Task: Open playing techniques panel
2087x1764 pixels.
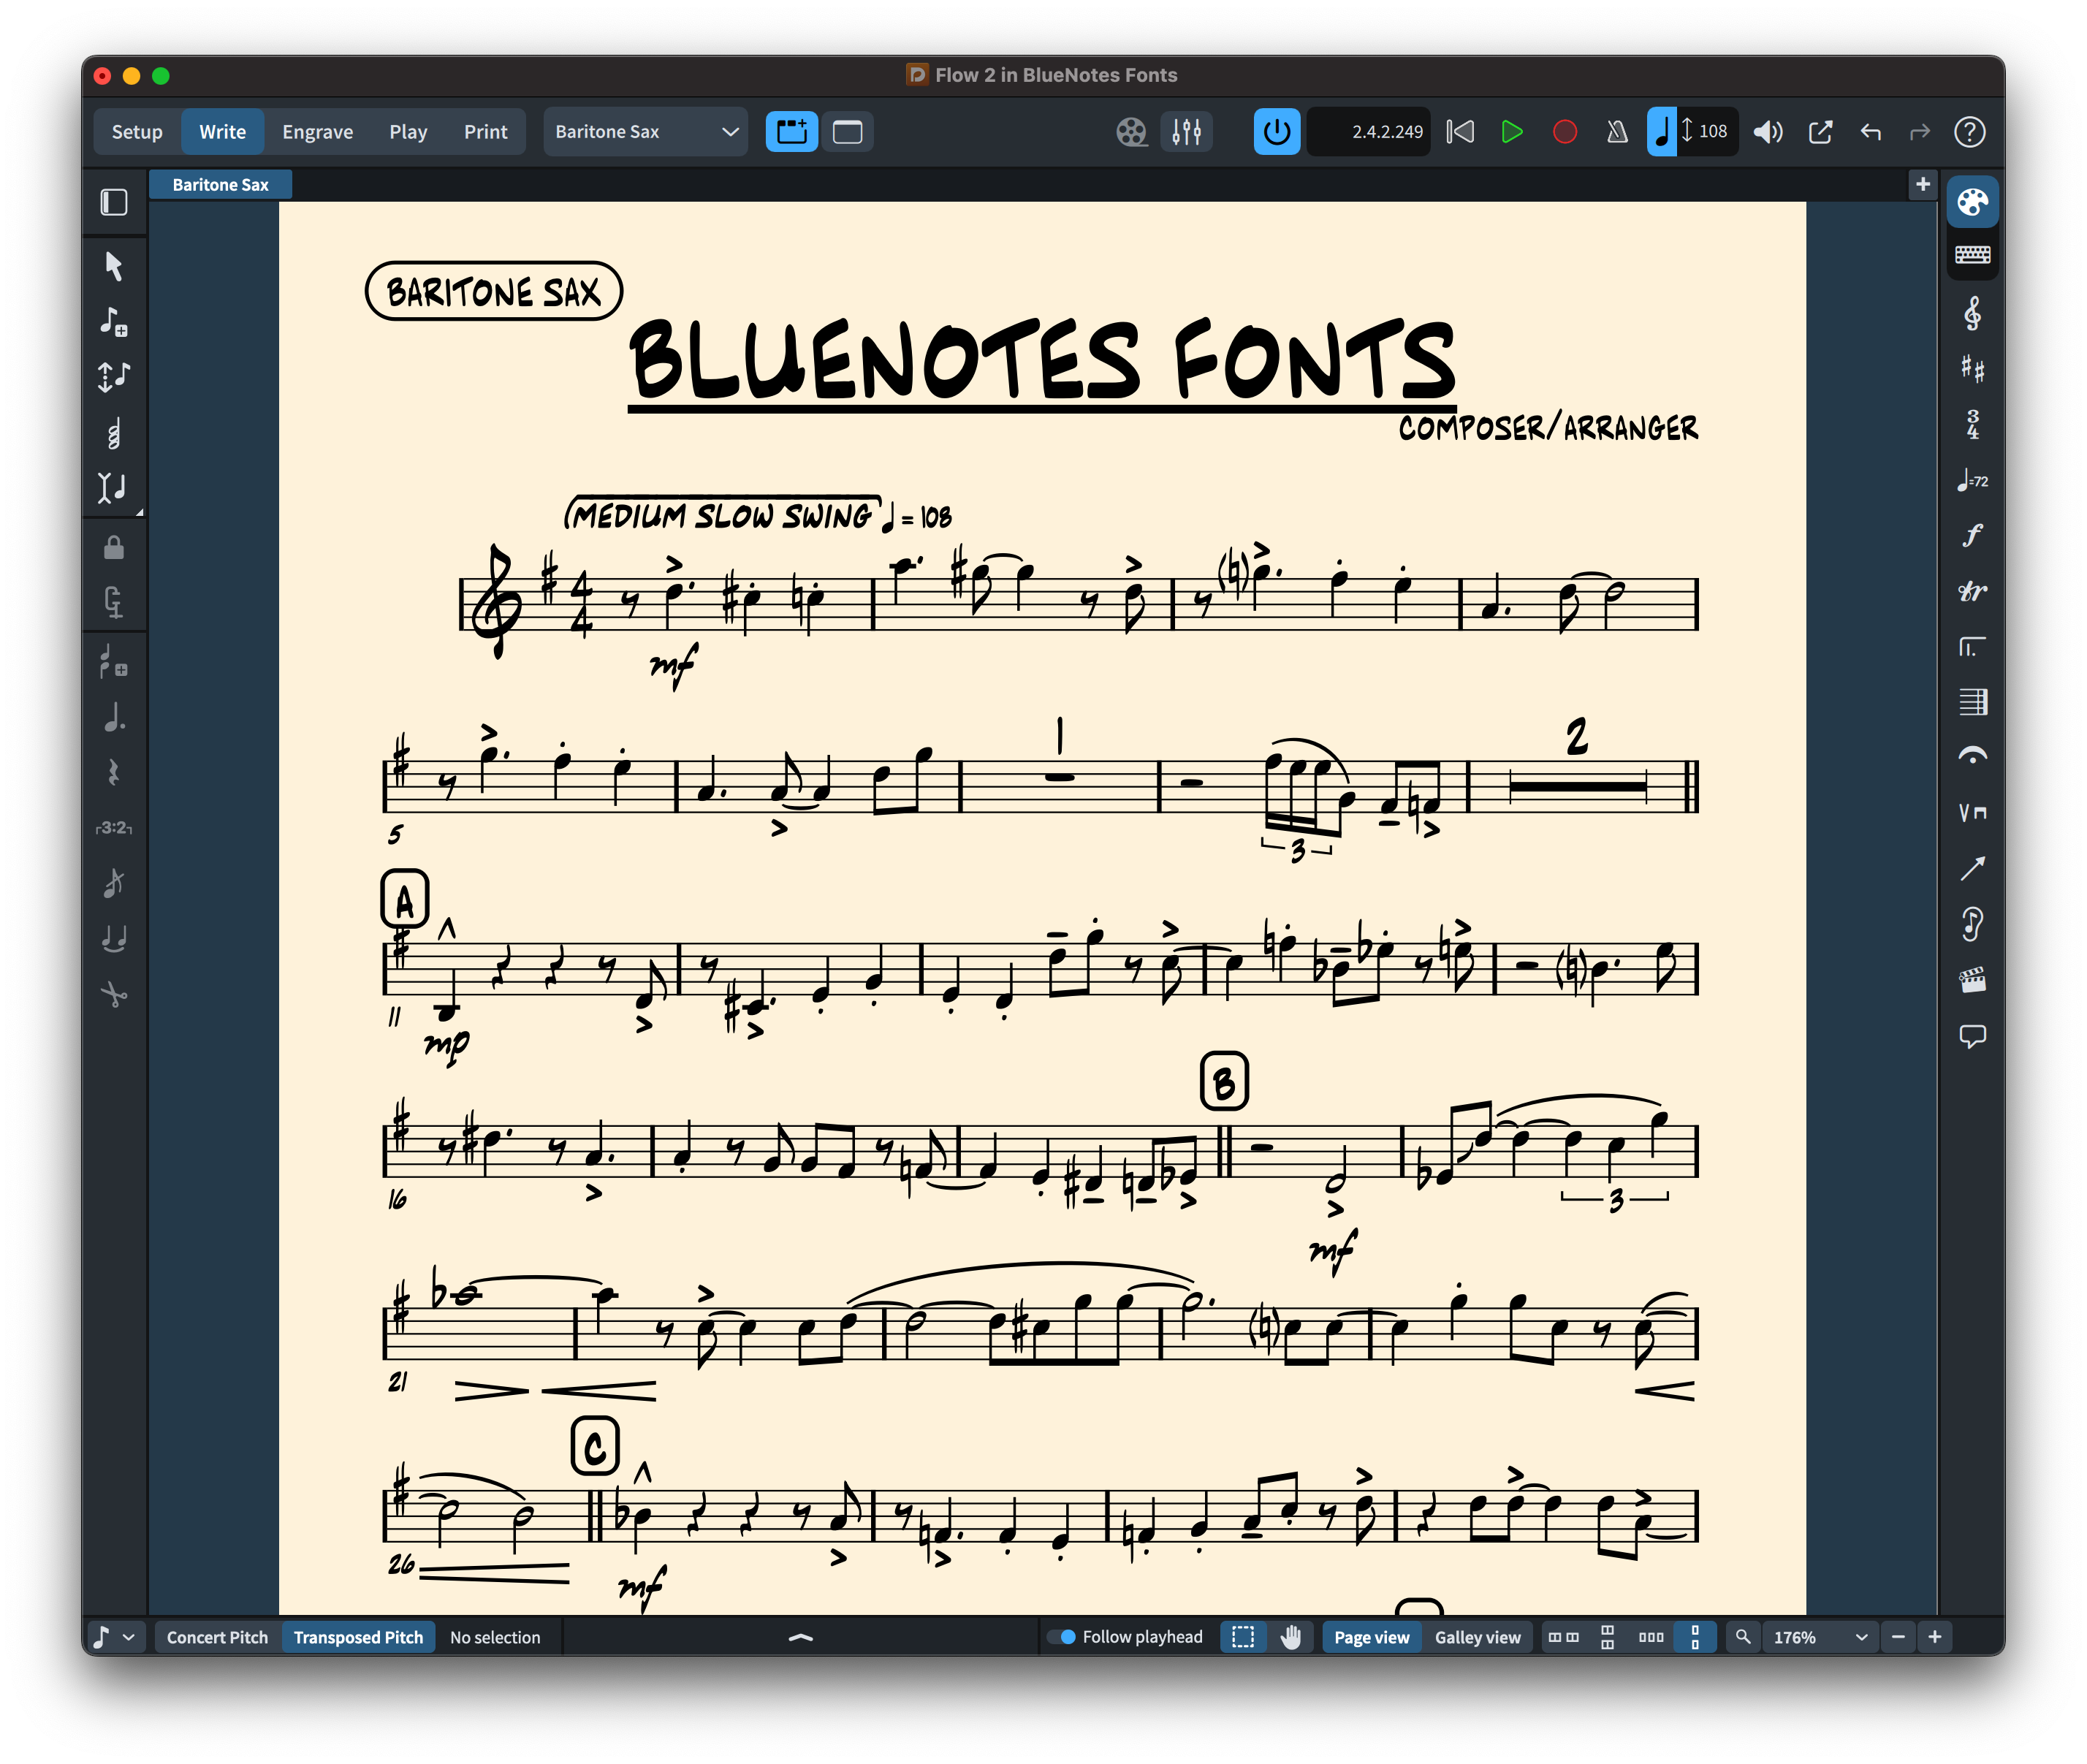Action: pos(1972,813)
